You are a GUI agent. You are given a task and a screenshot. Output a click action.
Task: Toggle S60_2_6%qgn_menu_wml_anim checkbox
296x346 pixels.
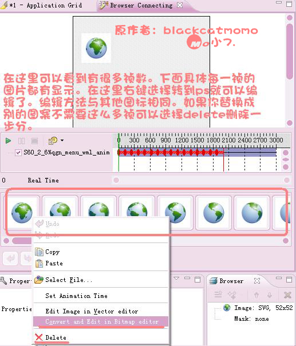click(x=18, y=153)
